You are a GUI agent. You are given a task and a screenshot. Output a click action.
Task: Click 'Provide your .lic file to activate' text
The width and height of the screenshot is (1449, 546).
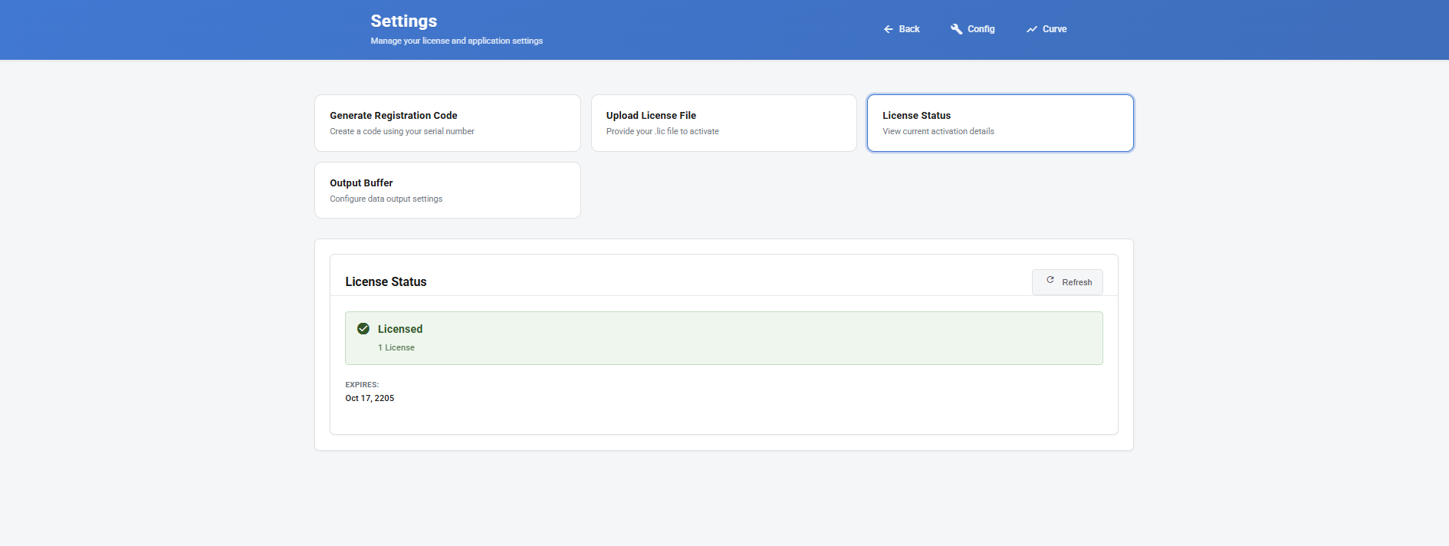pos(662,131)
